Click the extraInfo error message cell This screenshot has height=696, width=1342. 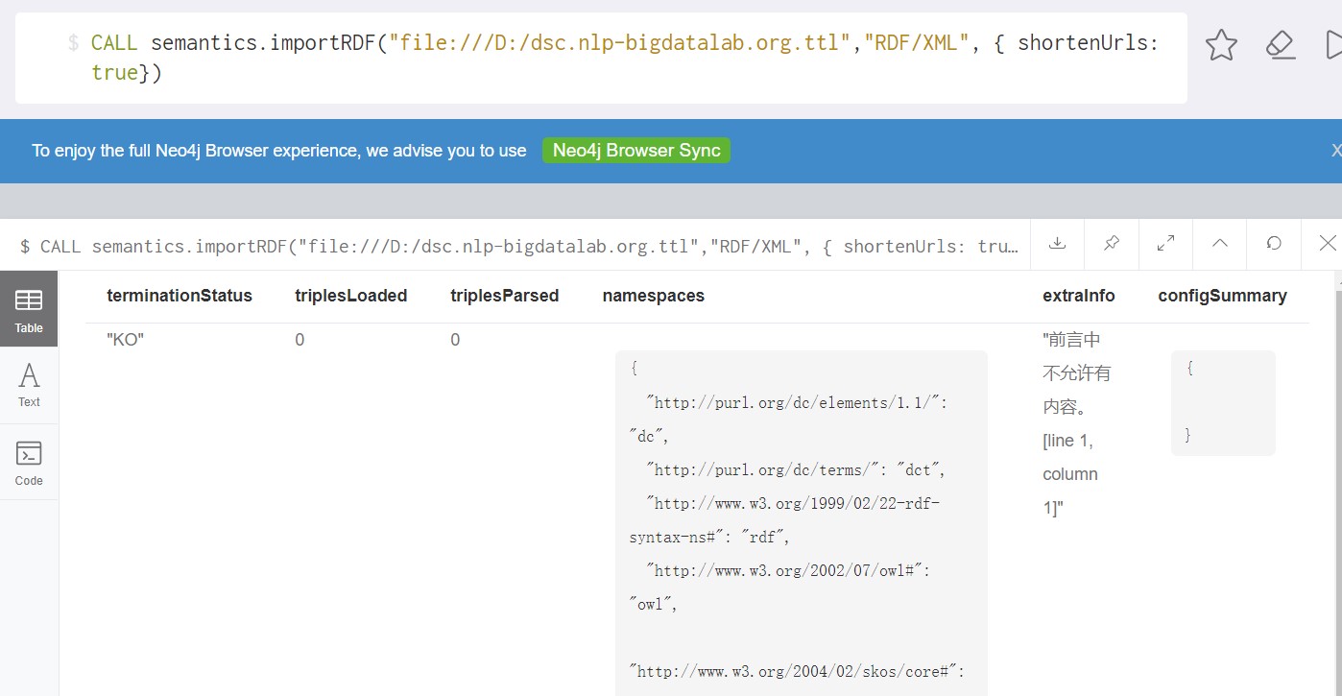[x=1076, y=423]
